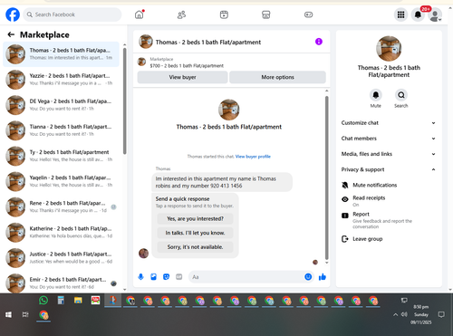Screen dimensions: 453x336
Task: Click the Search magnifier in chat details
Action: [x=401, y=95]
